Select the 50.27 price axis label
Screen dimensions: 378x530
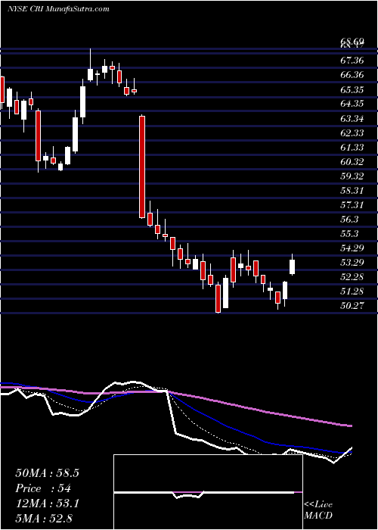pos(352,306)
